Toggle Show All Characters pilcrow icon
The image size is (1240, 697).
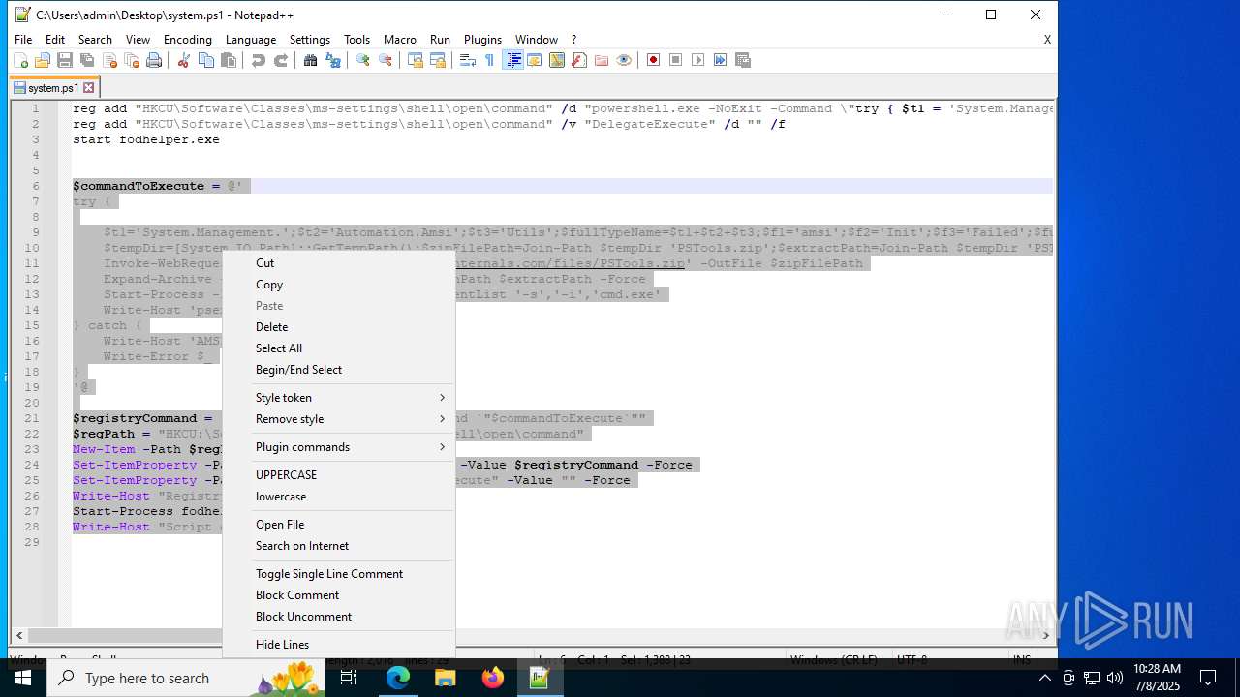click(489, 60)
